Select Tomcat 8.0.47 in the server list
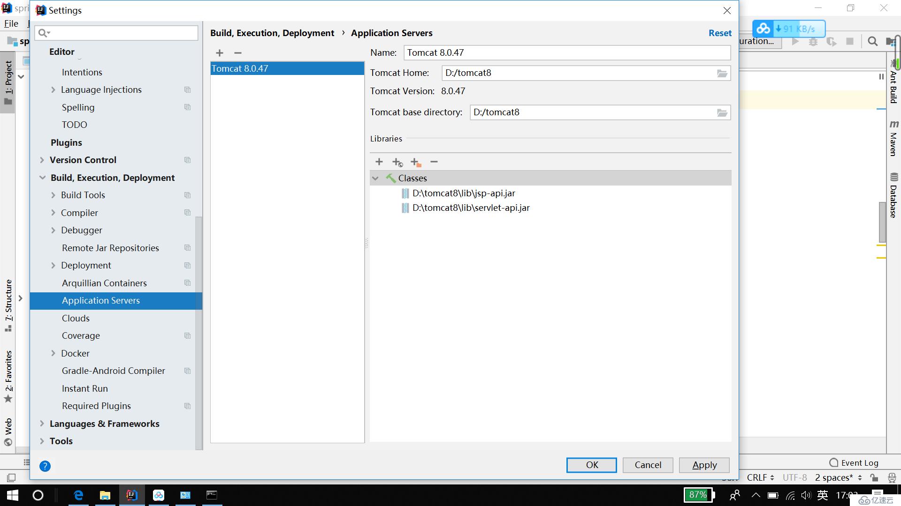 click(x=287, y=69)
